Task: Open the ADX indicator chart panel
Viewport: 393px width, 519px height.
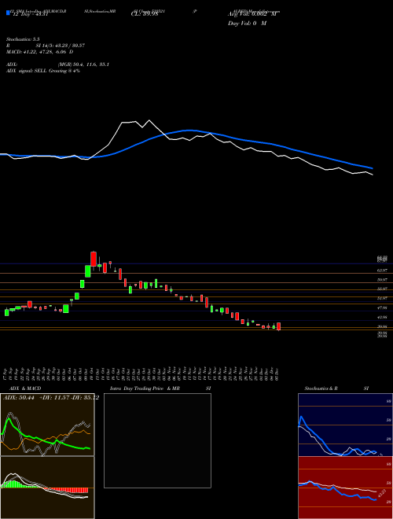Action: click(x=47, y=425)
